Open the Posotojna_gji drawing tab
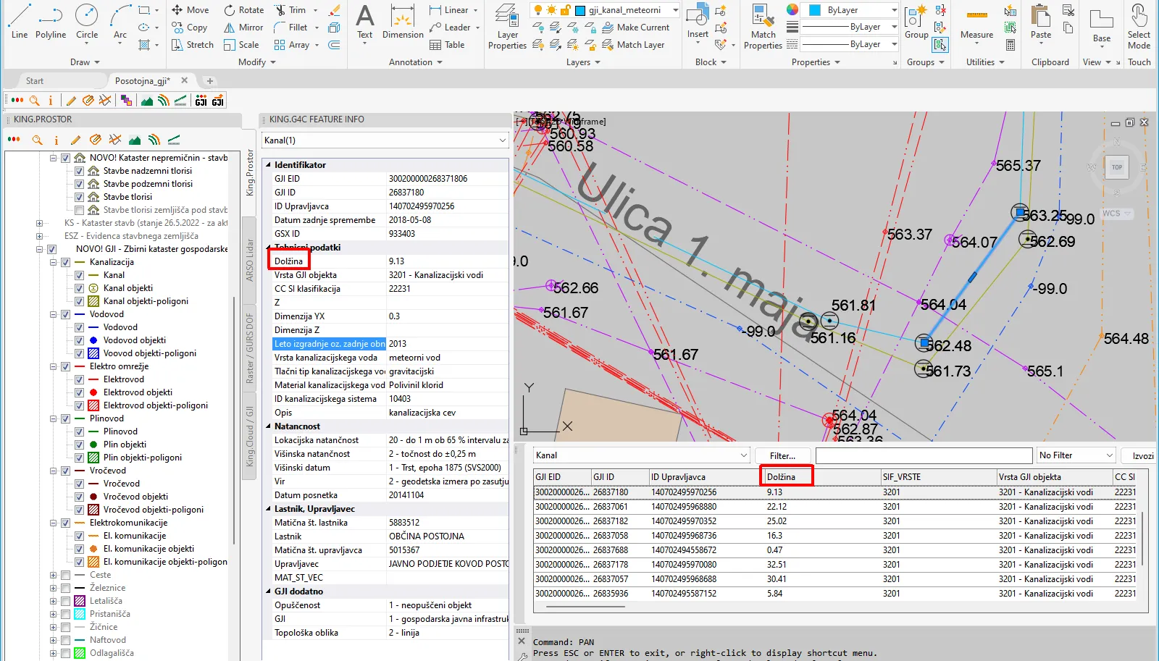Viewport: 1159px width, 661px height. click(x=142, y=81)
